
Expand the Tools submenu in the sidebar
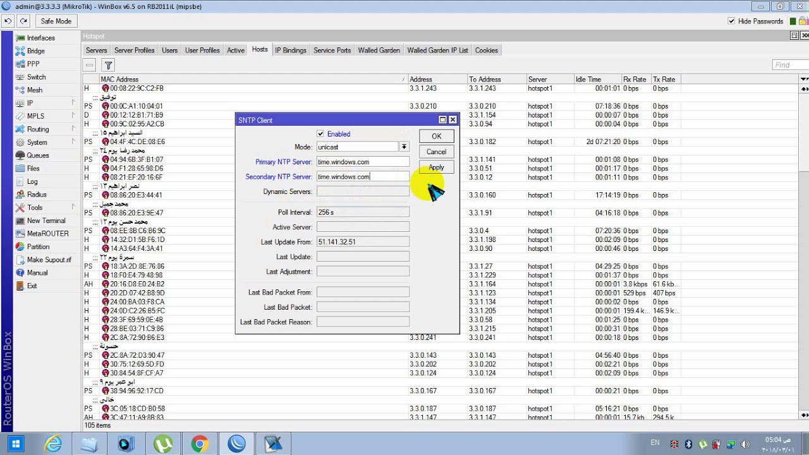click(73, 207)
